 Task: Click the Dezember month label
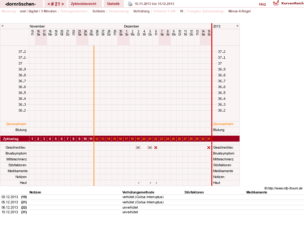[x=131, y=26]
